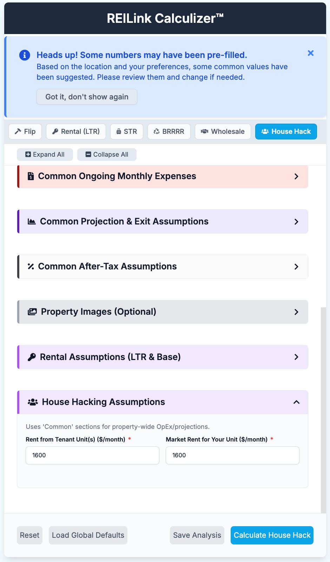Collapse House Hacking Assumptions section chevron
This screenshot has height=562, width=330.
click(296, 402)
